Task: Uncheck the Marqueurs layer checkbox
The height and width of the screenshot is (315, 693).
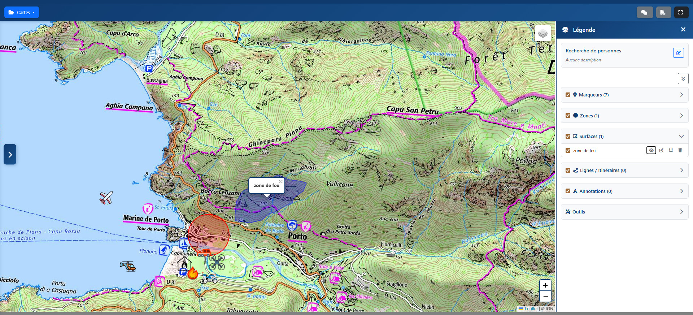Action: (x=568, y=95)
